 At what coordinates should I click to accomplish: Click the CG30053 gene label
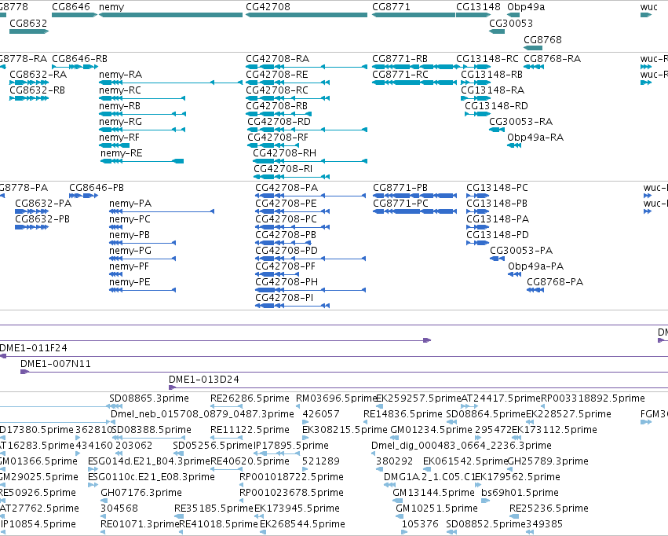511,23
